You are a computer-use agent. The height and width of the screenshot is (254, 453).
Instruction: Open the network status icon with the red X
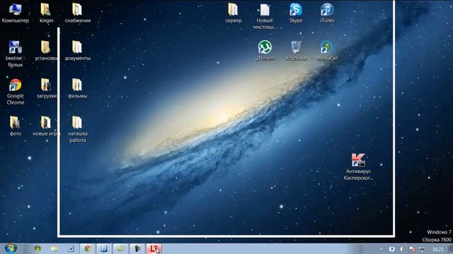pyautogui.click(x=412, y=249)
